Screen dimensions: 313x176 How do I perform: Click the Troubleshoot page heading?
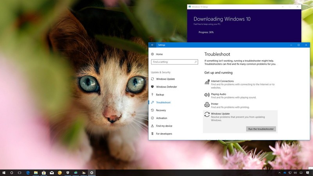[217, 54]
